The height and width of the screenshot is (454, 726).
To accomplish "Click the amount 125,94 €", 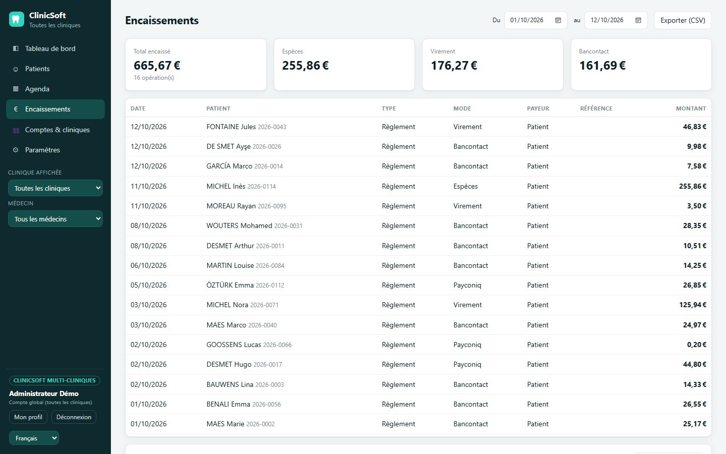I will pyautogui.click(x=693, y=305).
